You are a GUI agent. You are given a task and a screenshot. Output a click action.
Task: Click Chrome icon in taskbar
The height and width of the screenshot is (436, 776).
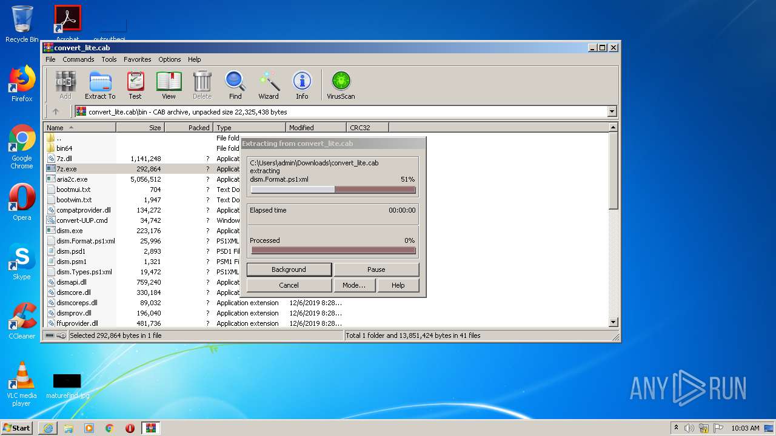(x=110, y=428)
